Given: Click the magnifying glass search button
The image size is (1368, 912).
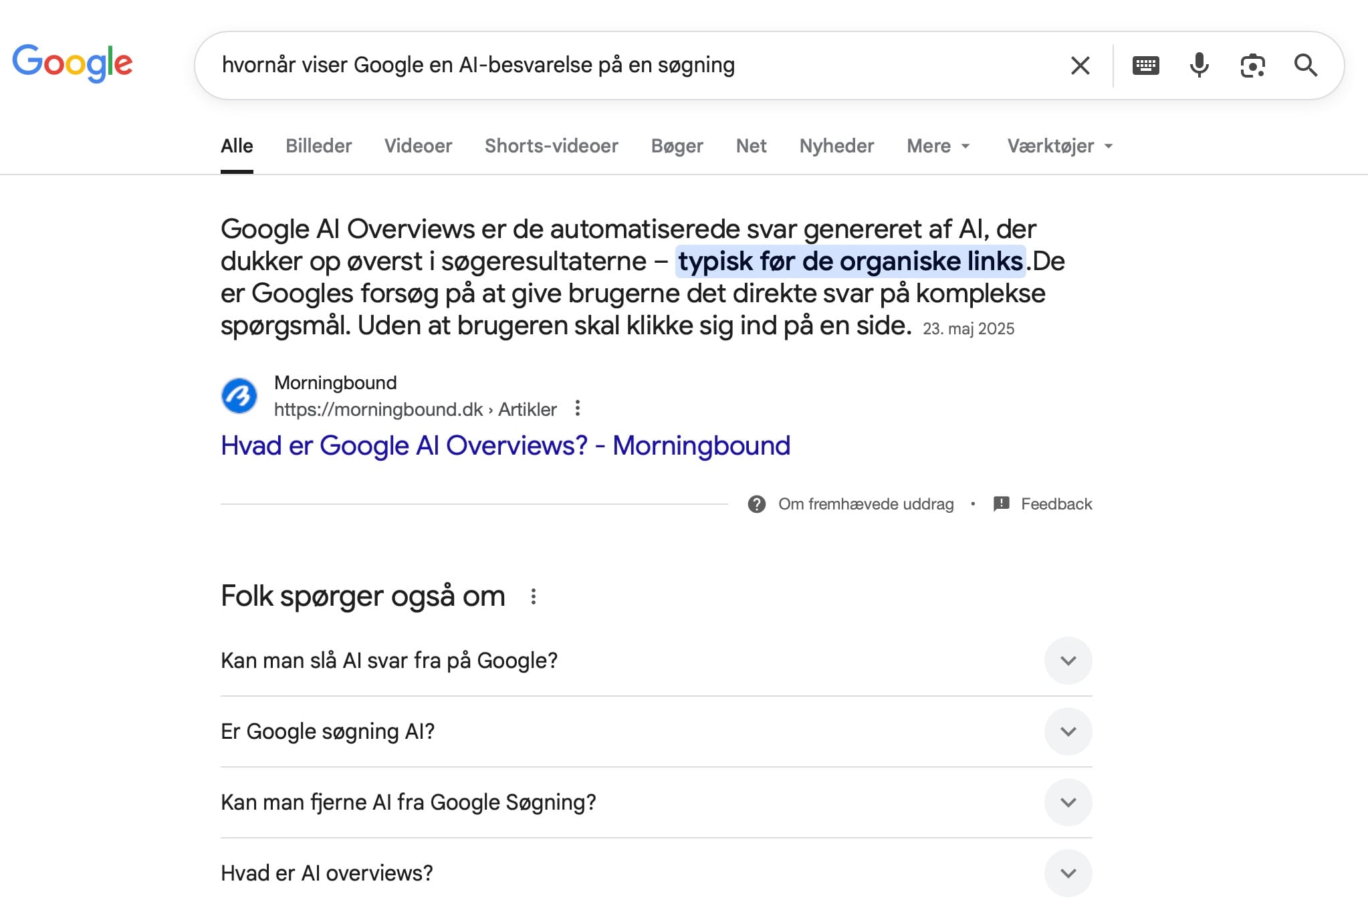Looking at the screenshot, I should 1305,66.
